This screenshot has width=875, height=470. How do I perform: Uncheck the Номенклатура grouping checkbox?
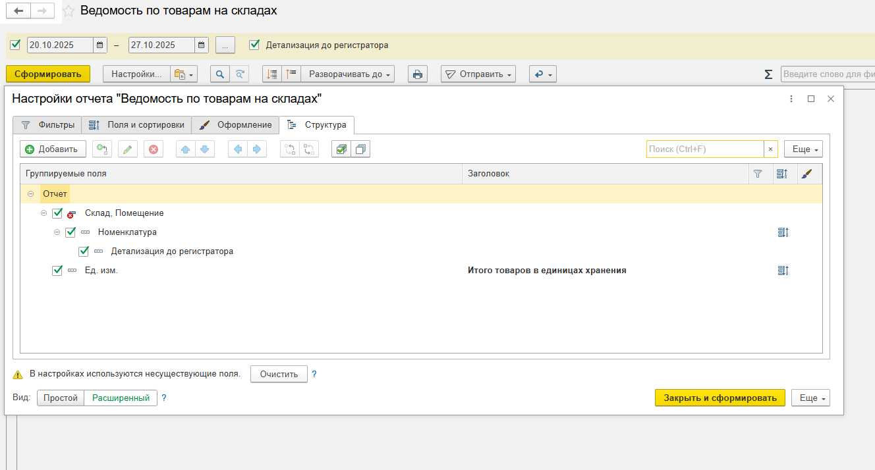pos(71,232)
